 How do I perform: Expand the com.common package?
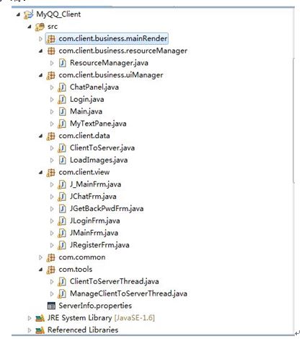point(40,257)
